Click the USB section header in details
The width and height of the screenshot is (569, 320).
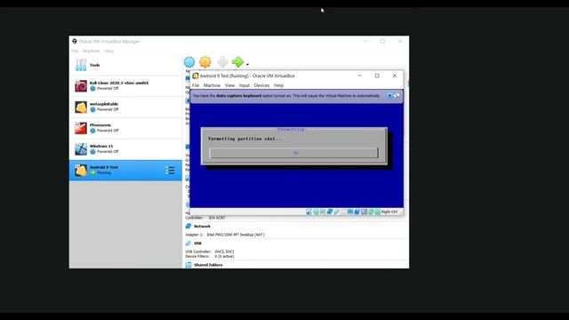click(197, 244)
